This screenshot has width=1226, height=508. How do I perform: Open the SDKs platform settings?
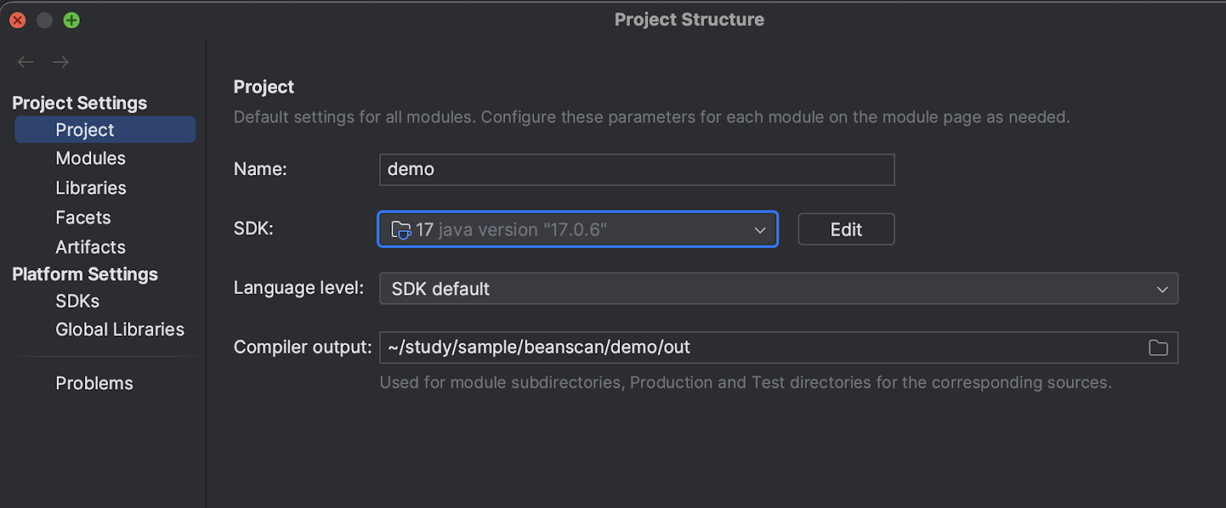click(77, 301)
